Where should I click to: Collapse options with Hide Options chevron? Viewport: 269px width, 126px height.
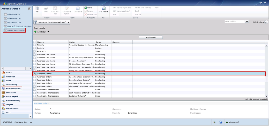point(266,22)
